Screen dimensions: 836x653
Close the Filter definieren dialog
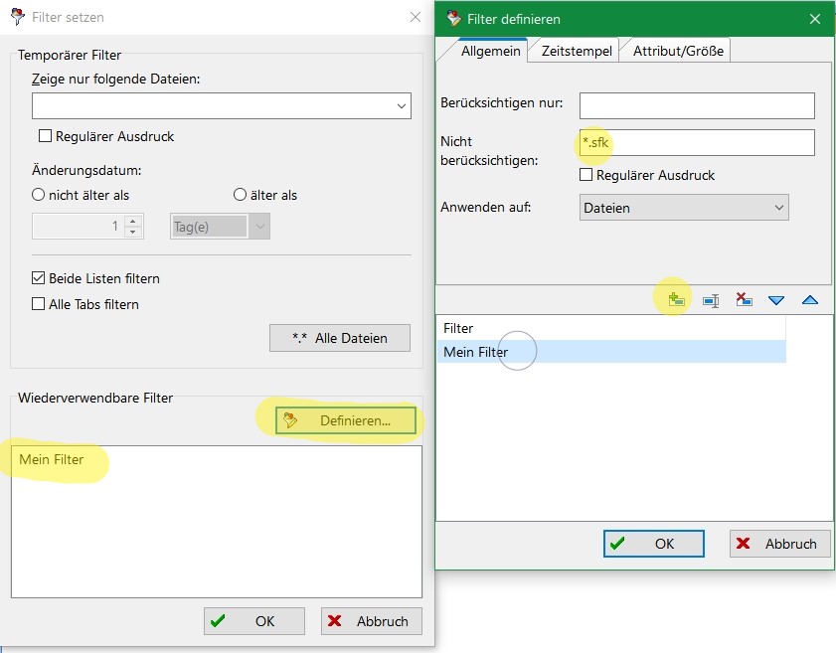pos(815,19)
